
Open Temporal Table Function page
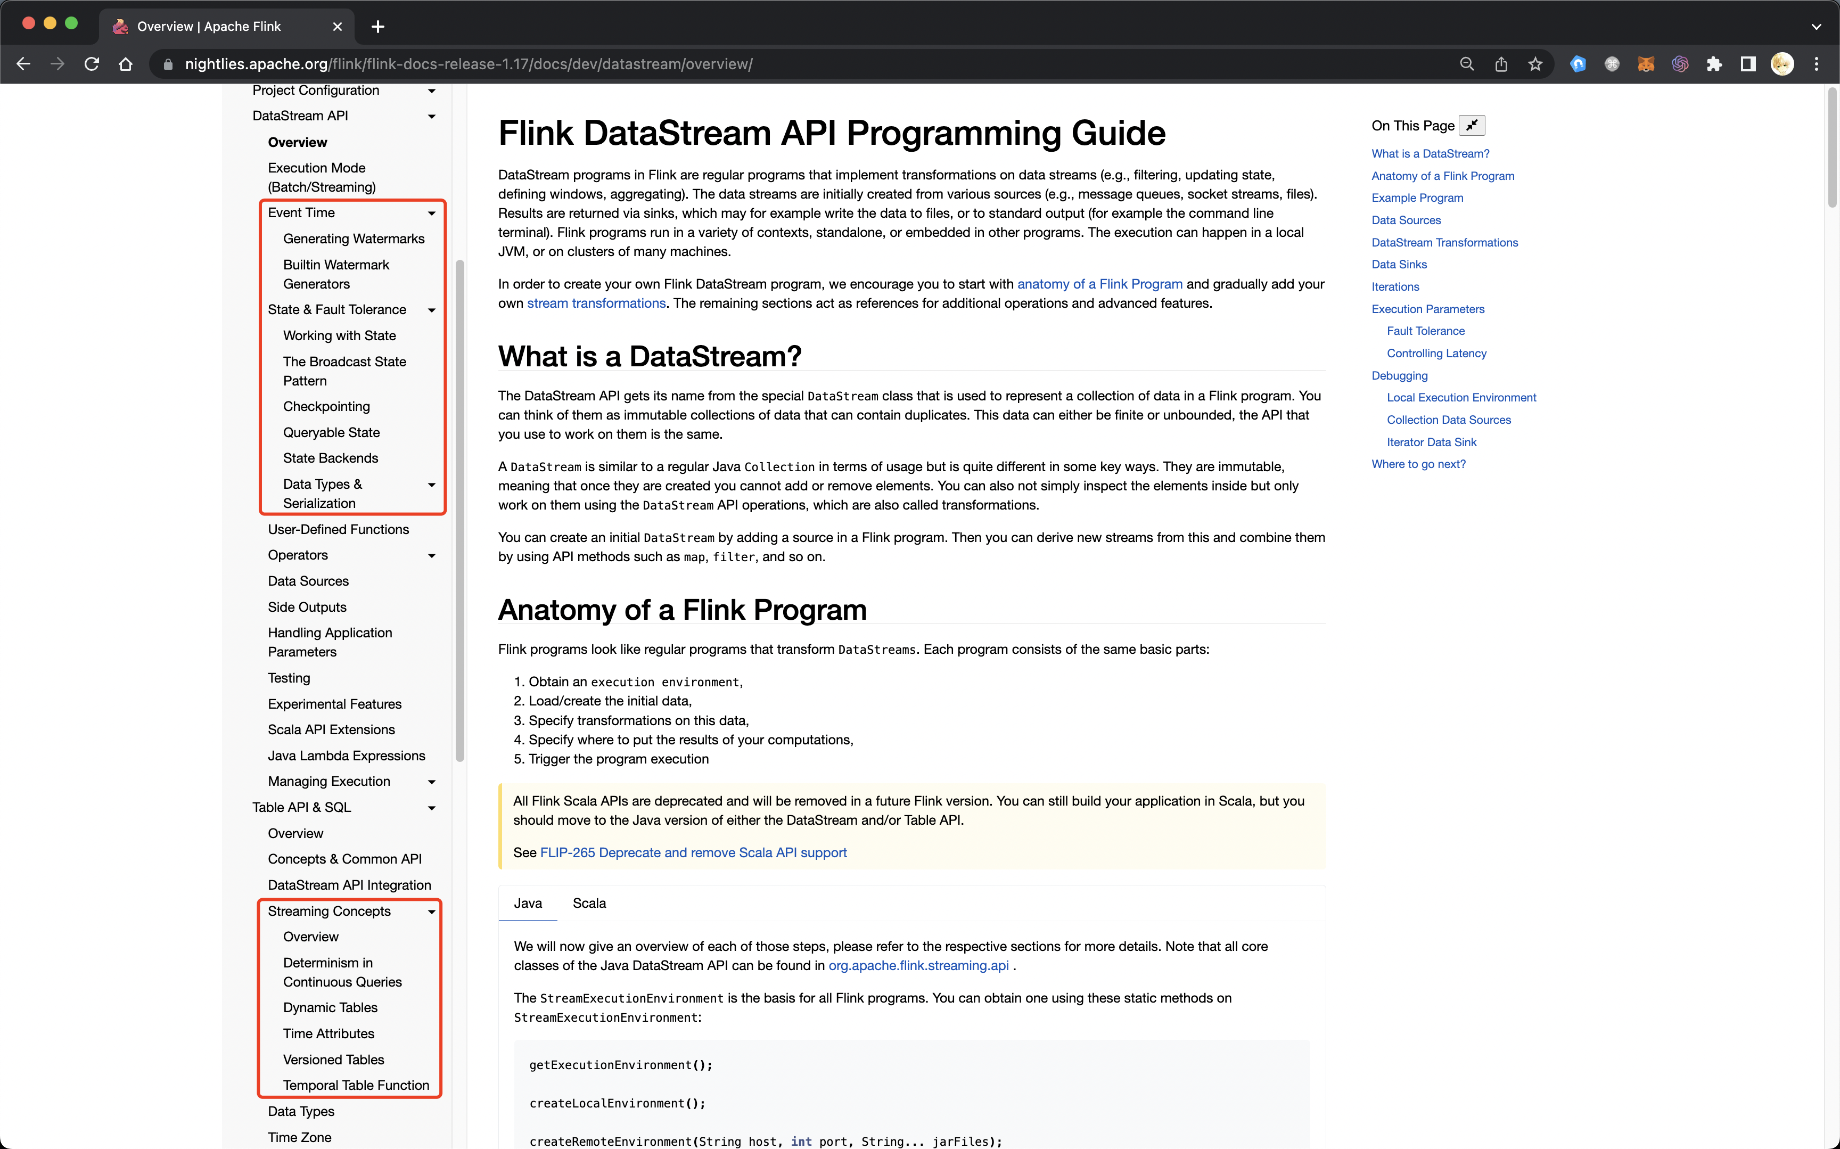coord(356,1085)
